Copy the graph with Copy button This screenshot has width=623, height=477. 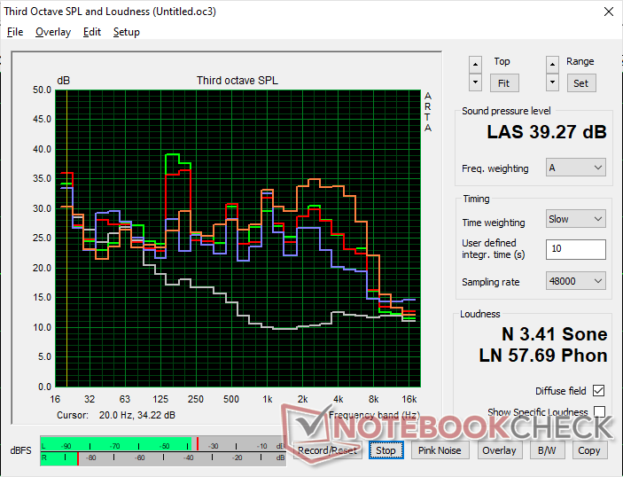(x=588, y=450)
